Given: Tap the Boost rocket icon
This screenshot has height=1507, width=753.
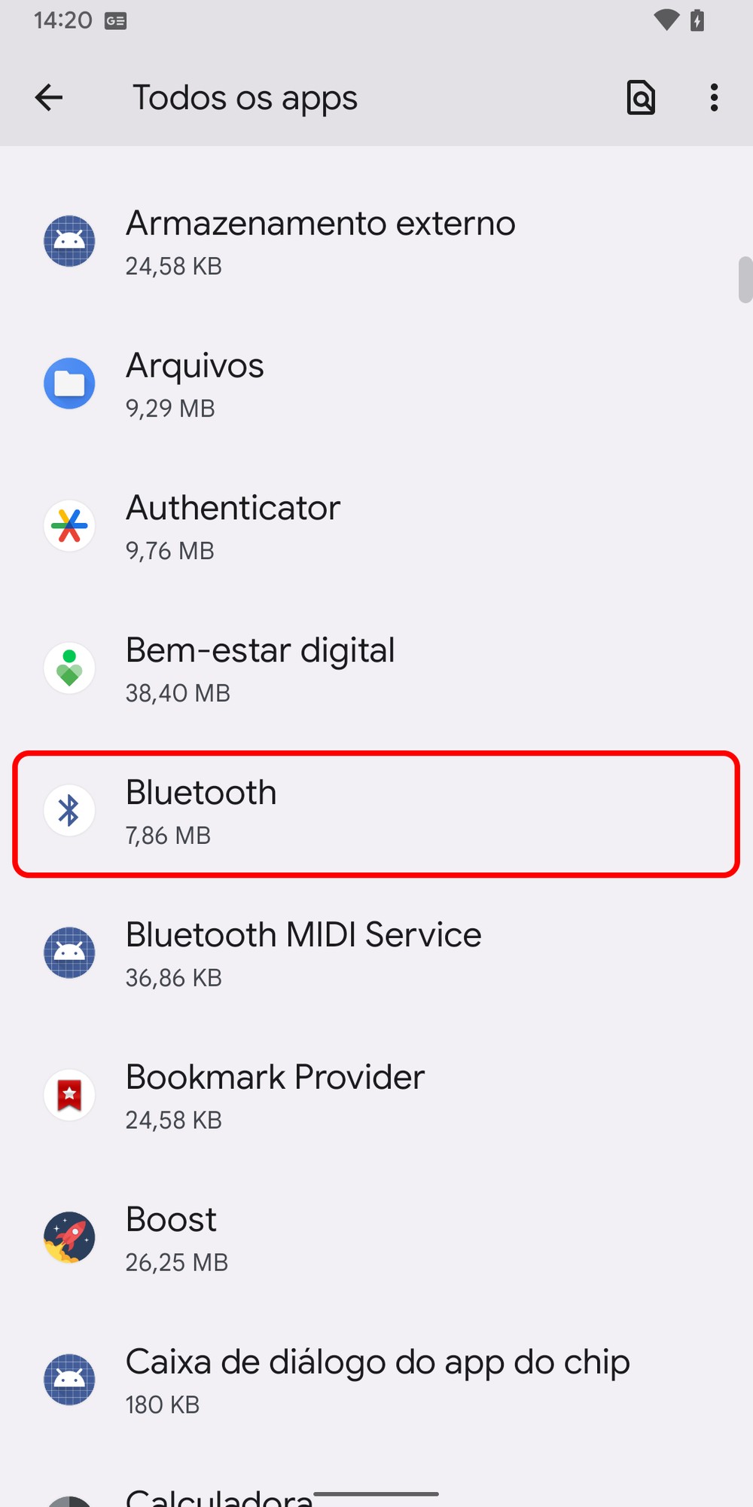Looking at the screenshot, I should coord(69,1238).
